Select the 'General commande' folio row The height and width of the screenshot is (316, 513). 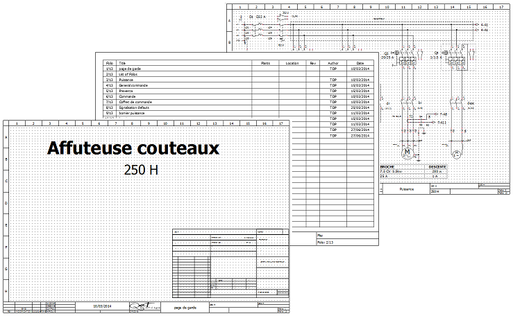tap(132, 85)
